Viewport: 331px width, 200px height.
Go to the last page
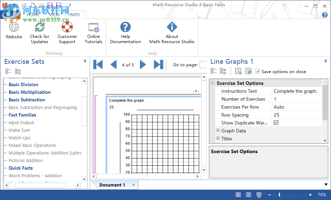(158, 64)
